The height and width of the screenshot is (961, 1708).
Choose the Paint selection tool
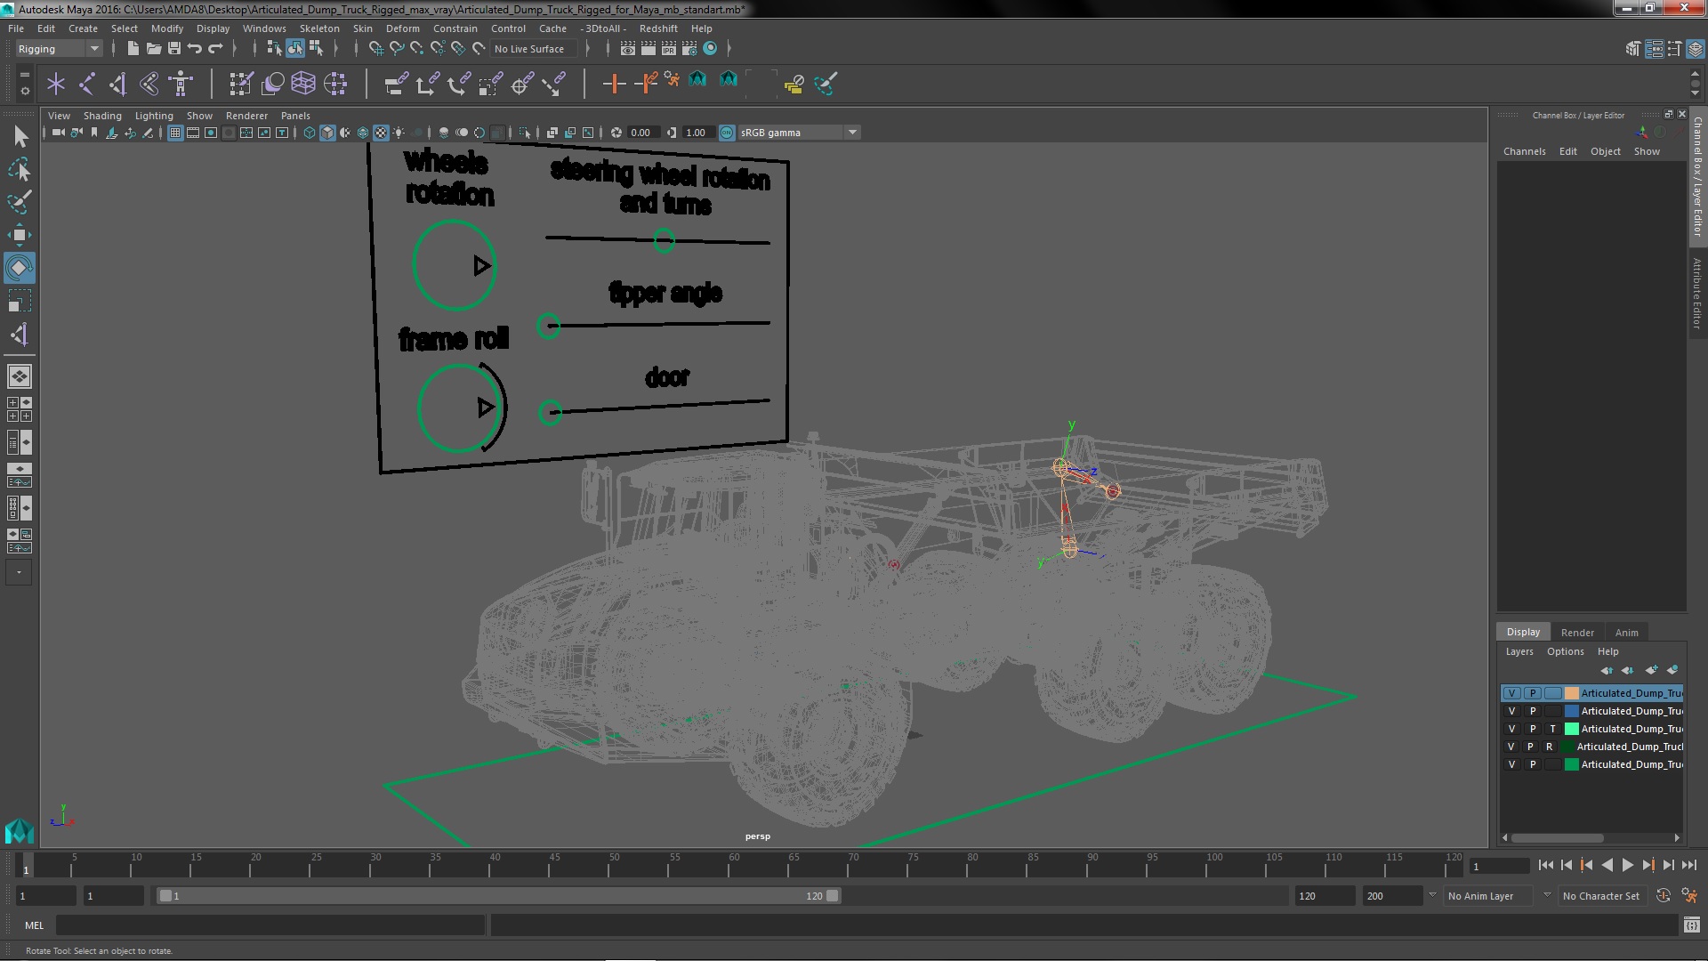(x=20, y=202)
